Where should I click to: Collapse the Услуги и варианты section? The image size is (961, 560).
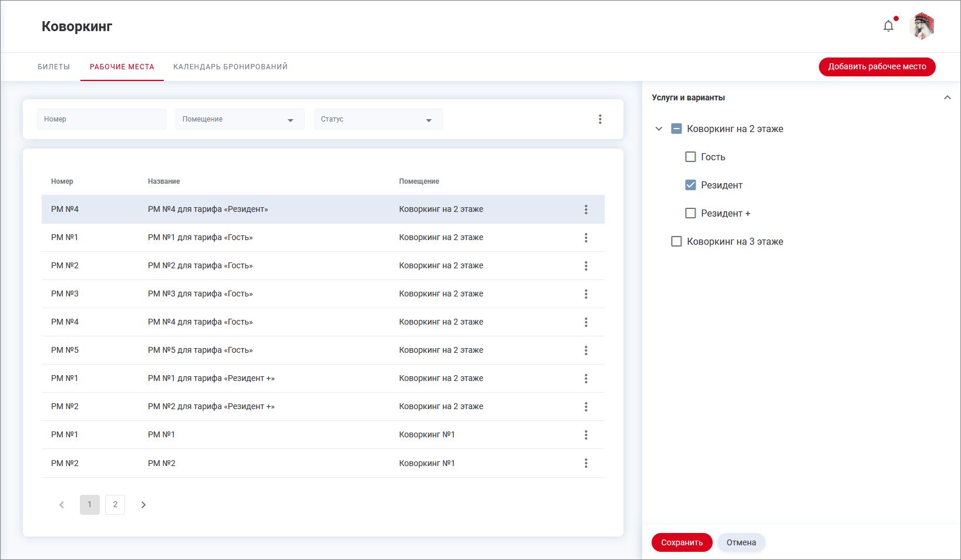point(946,97)
